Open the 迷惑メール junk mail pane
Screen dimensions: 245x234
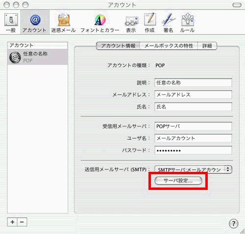point(63,23)
